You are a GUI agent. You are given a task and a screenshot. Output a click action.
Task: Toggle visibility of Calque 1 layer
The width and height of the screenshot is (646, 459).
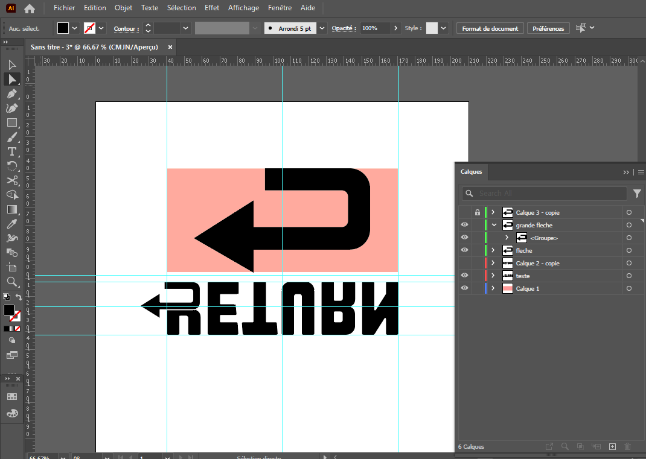[x=464, y=288]
